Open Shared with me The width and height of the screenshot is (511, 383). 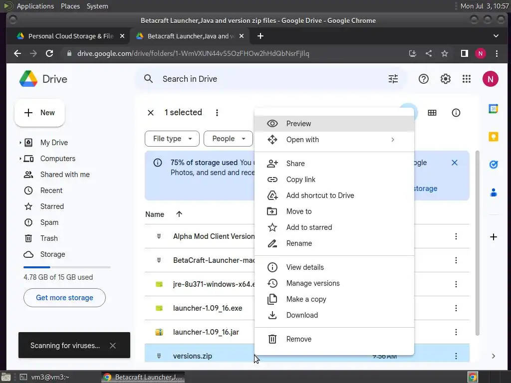64,175
